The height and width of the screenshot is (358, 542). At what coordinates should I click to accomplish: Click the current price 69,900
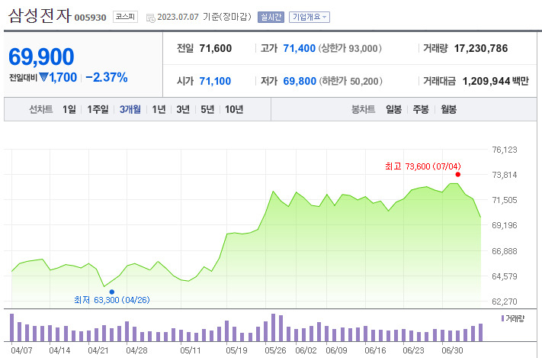point(41,56)
